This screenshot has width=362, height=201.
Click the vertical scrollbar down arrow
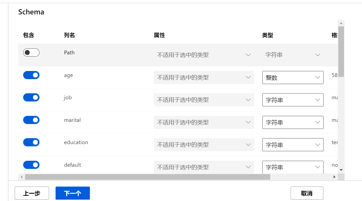point(341,170)
